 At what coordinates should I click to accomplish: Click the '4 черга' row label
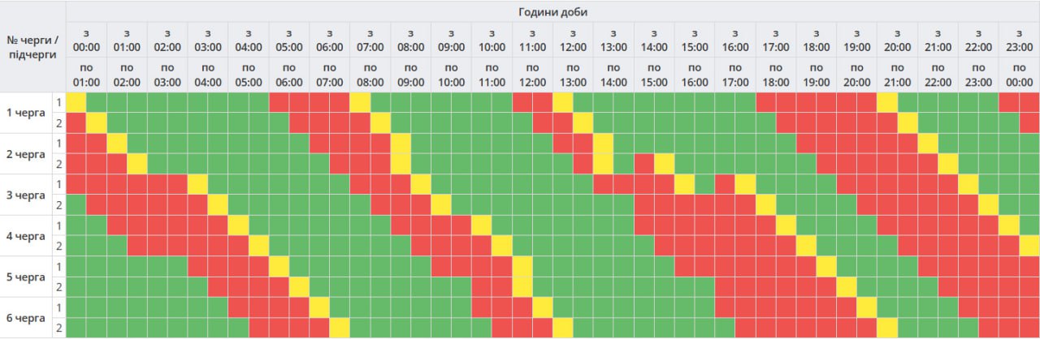tap(26, 235)
